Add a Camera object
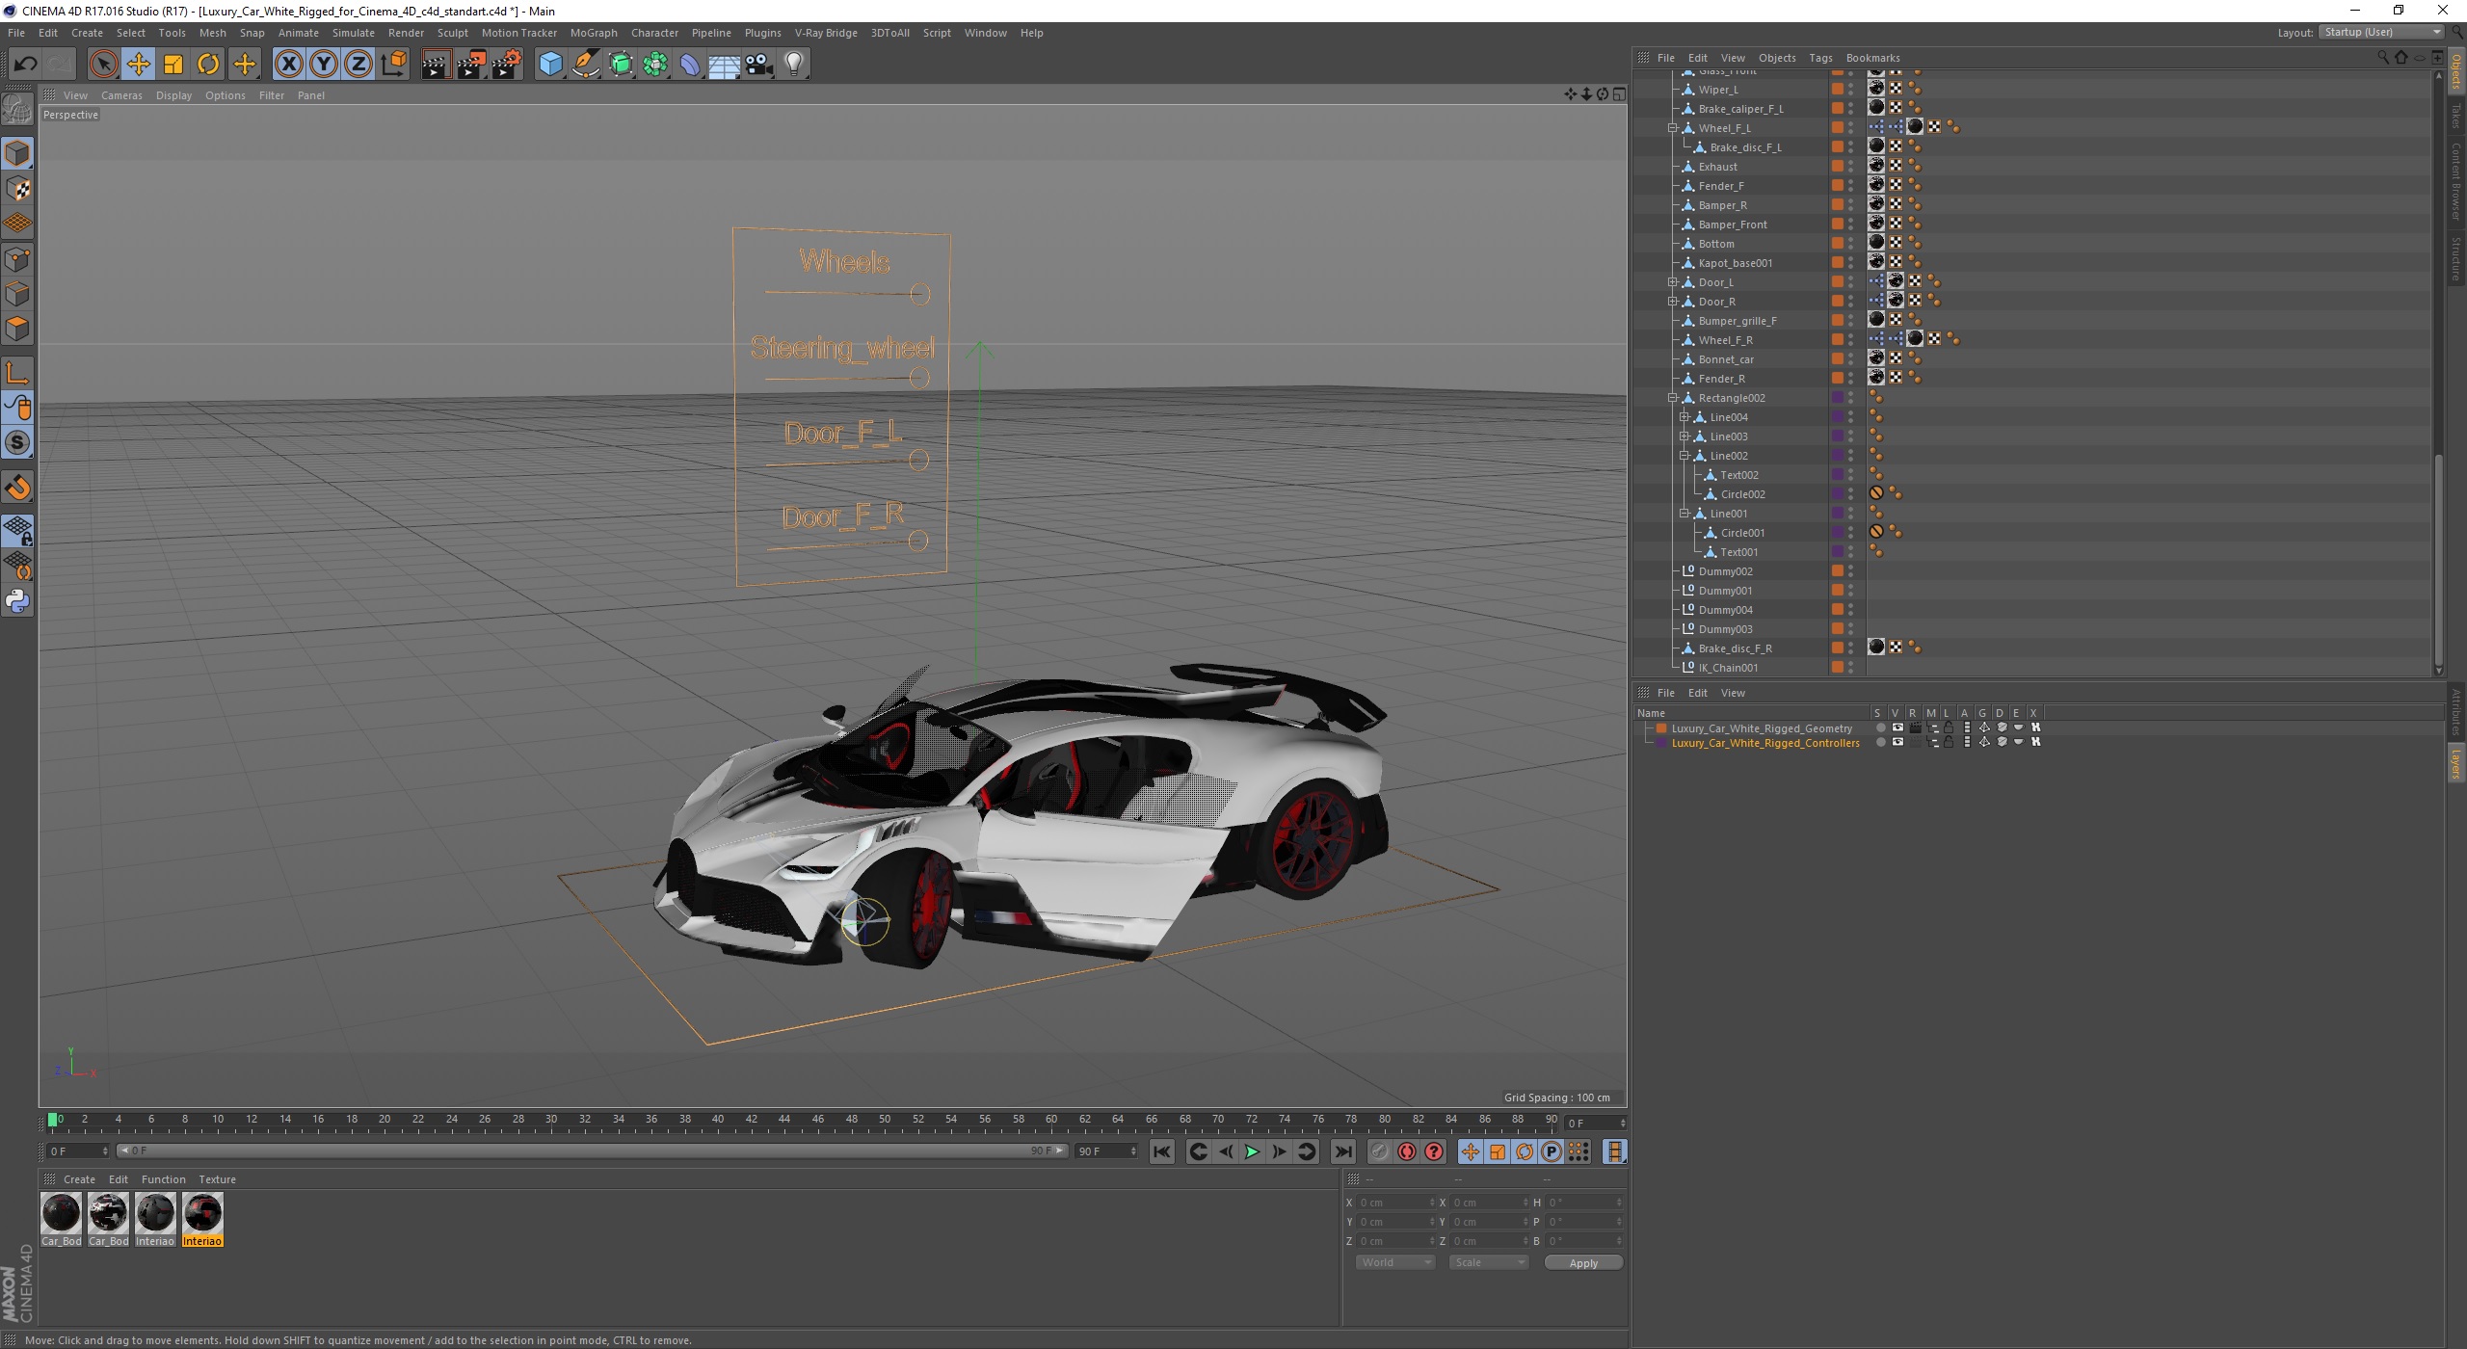Screen dimensions: 2467x1349 pos(759,65)
